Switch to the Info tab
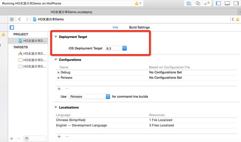This screenshot has height=142, width=241. pyautogui.click(x=115, y=27)
